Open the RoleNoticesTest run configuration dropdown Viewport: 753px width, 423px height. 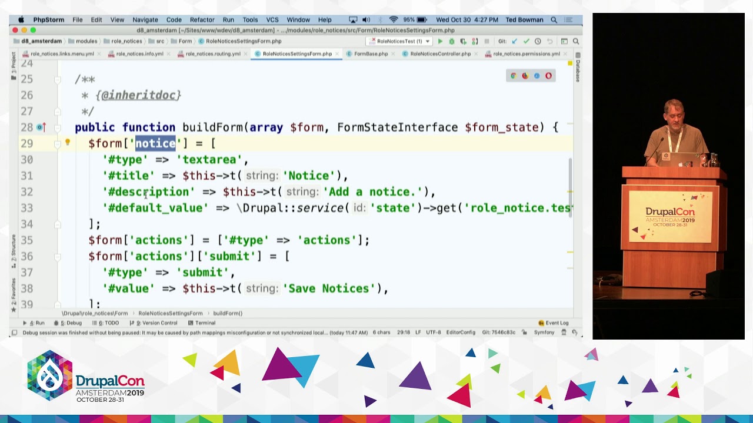400,41
